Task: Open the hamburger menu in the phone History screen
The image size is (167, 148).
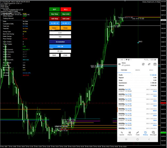Action: pyautogui.click(x=119, y=64)
